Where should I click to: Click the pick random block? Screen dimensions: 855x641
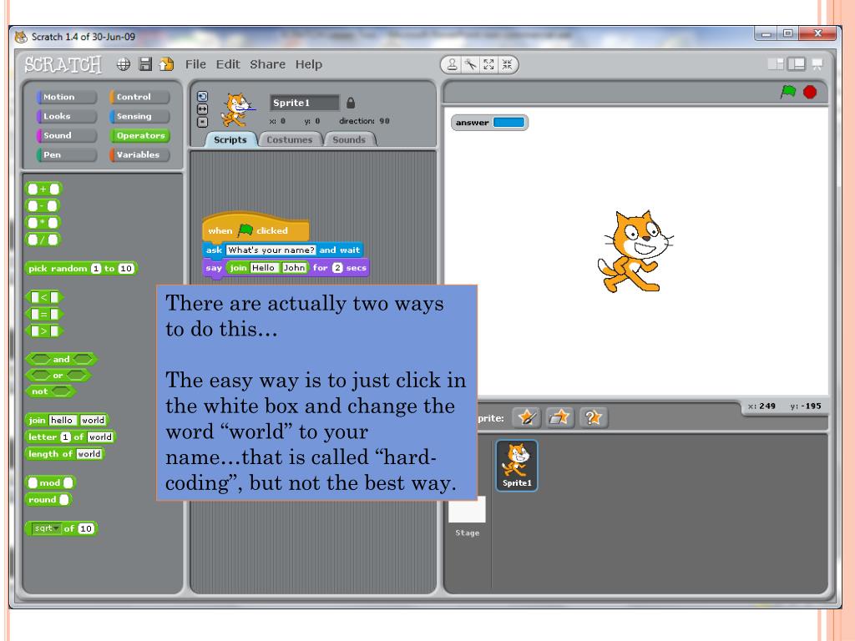pyautogui.click(x=81, y=268)
